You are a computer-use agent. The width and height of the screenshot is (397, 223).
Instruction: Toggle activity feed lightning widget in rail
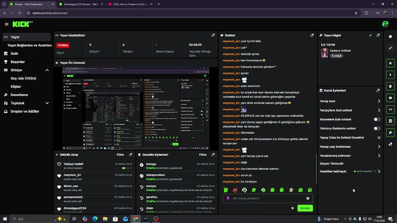pos(390,75)
